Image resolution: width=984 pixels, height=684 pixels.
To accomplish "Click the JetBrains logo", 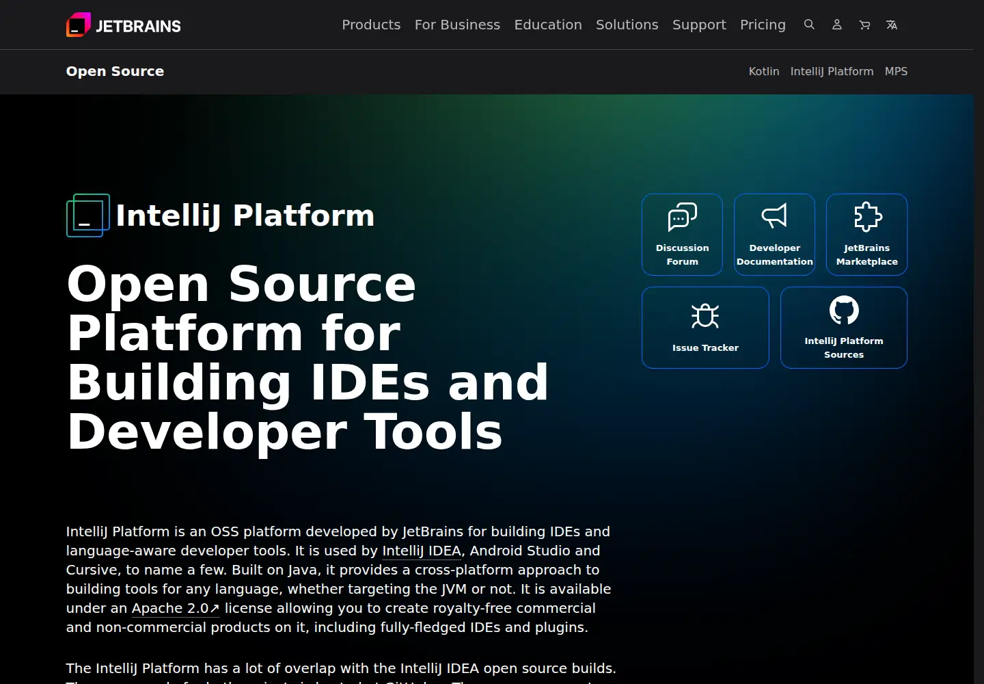I will (124, 25).
